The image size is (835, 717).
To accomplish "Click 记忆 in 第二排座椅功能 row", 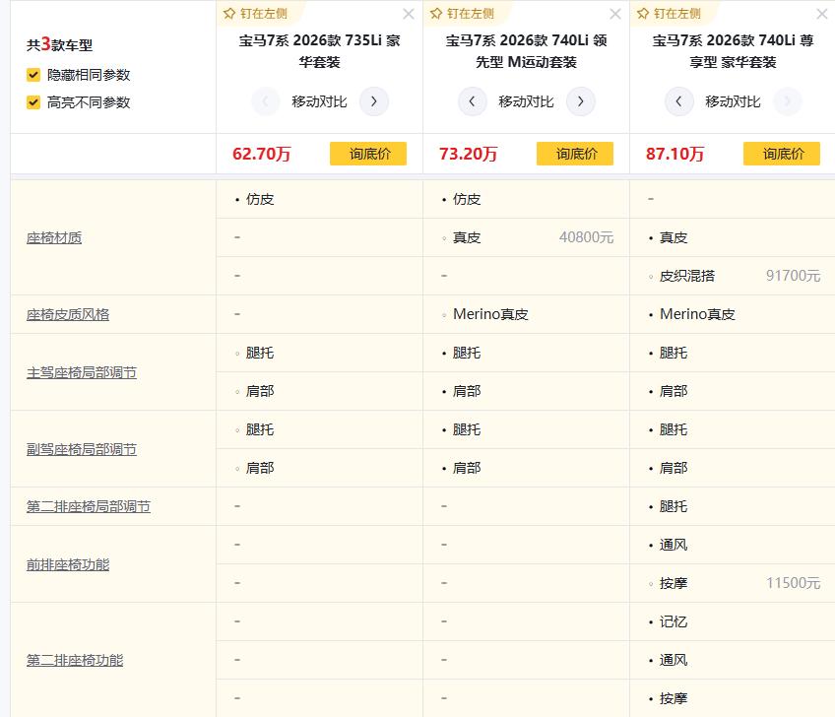I will (x=674, y=621).
